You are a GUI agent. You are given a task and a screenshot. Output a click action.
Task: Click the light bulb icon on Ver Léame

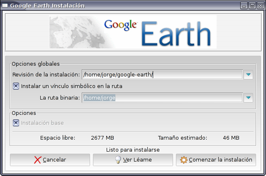(118, 160)
